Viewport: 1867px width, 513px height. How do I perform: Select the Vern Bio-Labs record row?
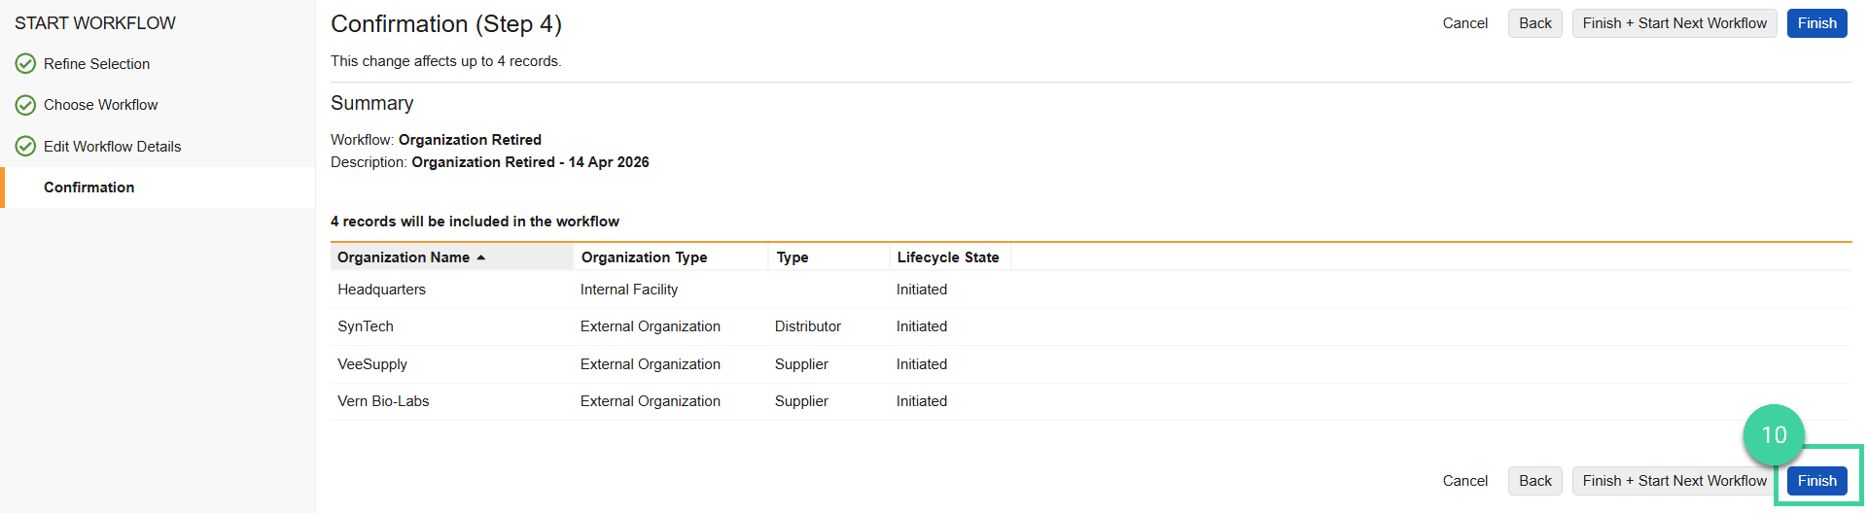tap(383, 401)
